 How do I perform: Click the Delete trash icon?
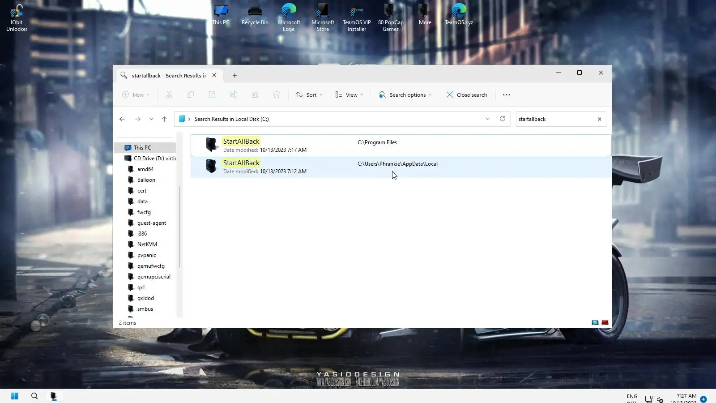(277, 94)
